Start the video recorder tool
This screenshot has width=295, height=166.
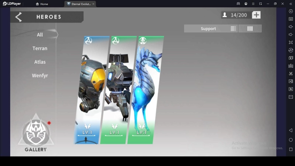coord(291,81)
